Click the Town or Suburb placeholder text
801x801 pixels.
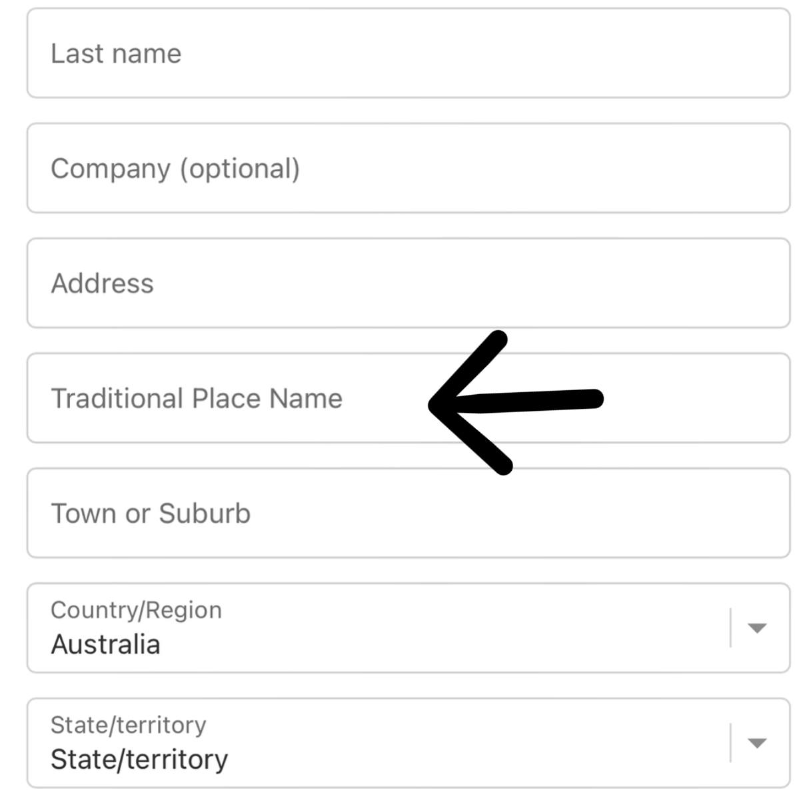click(151, 513)
